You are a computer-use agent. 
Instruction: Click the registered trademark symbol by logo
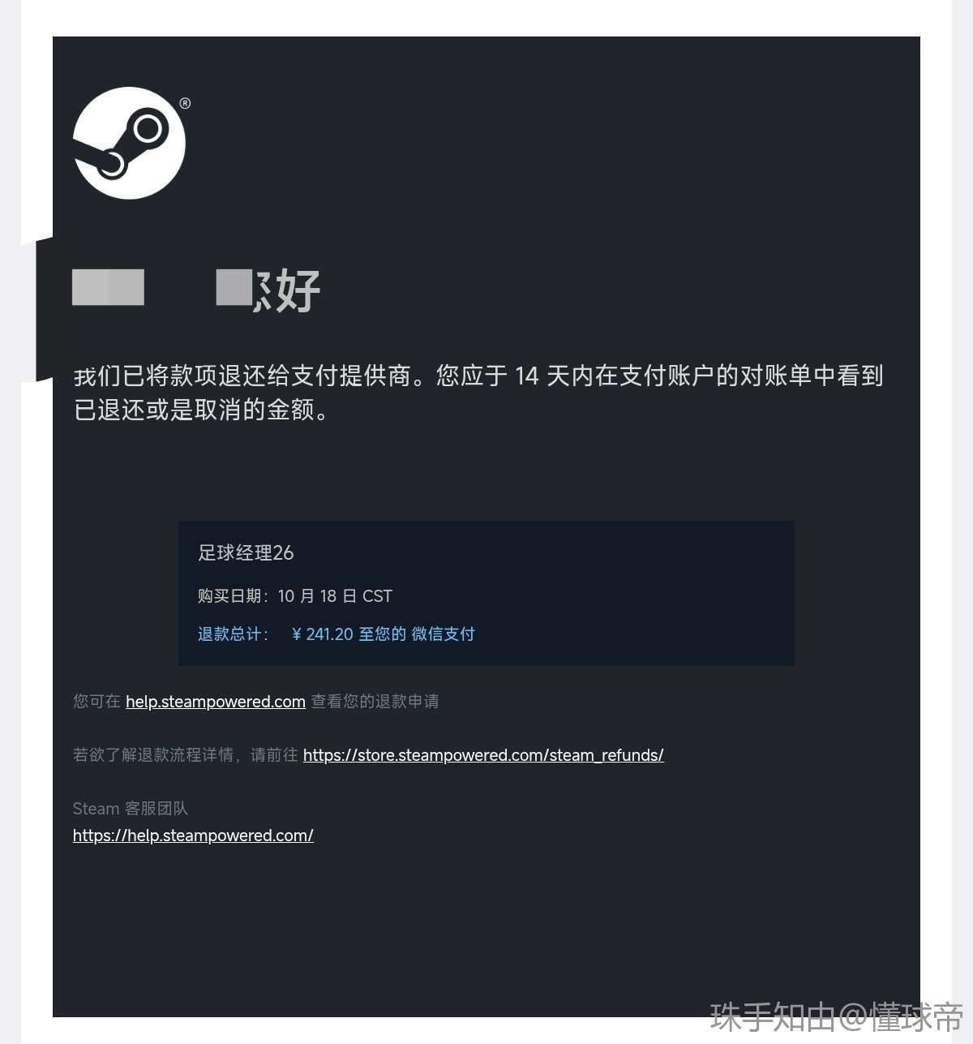click(185, 103)
